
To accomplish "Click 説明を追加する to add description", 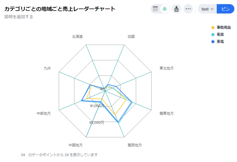I will tap(19, 17).
